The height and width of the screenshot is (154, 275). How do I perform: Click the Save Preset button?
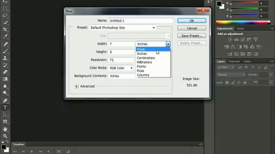pos(192,36)
